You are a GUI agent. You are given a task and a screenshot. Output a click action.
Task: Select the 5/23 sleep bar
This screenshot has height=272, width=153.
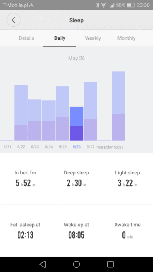coord(35,120)
